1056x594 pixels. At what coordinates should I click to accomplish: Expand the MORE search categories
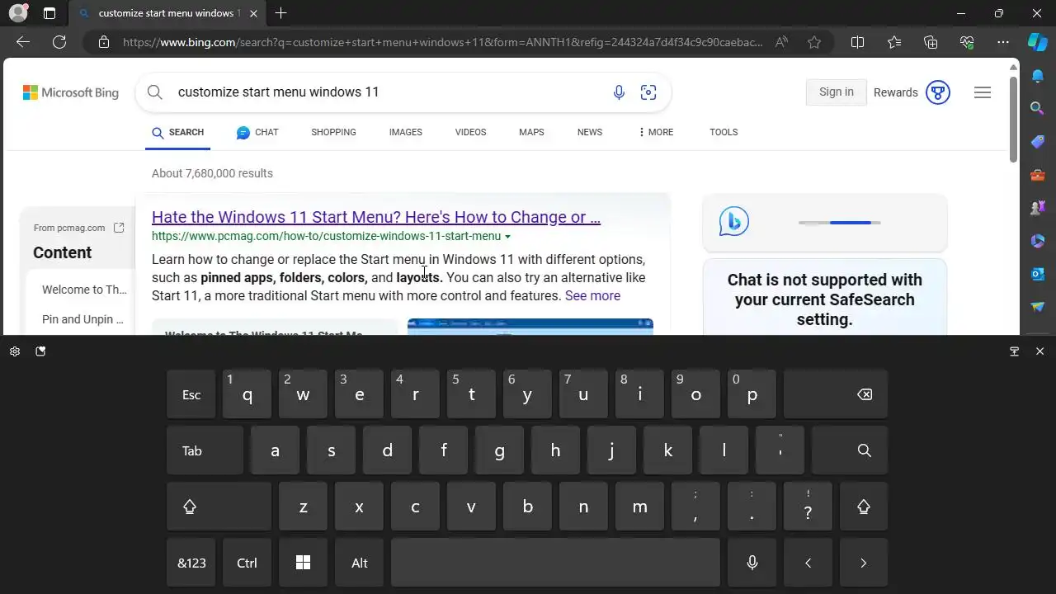tap(656, 132)
